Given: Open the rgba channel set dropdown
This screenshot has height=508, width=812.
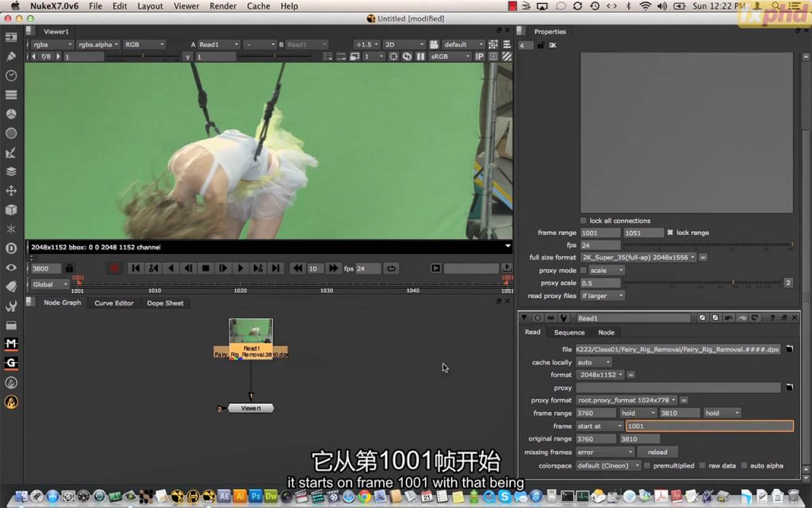Looking at the screenshot, I should [52, 44].
